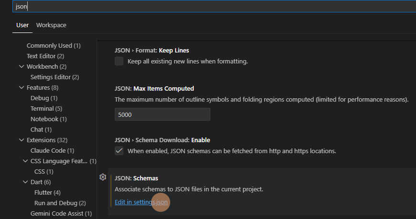
Task: Focus the settings search box
Action: click(210, 6)
